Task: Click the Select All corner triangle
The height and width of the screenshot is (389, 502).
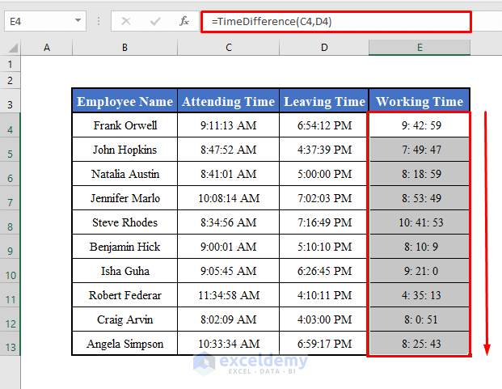Action: click(x=14, y=48)
